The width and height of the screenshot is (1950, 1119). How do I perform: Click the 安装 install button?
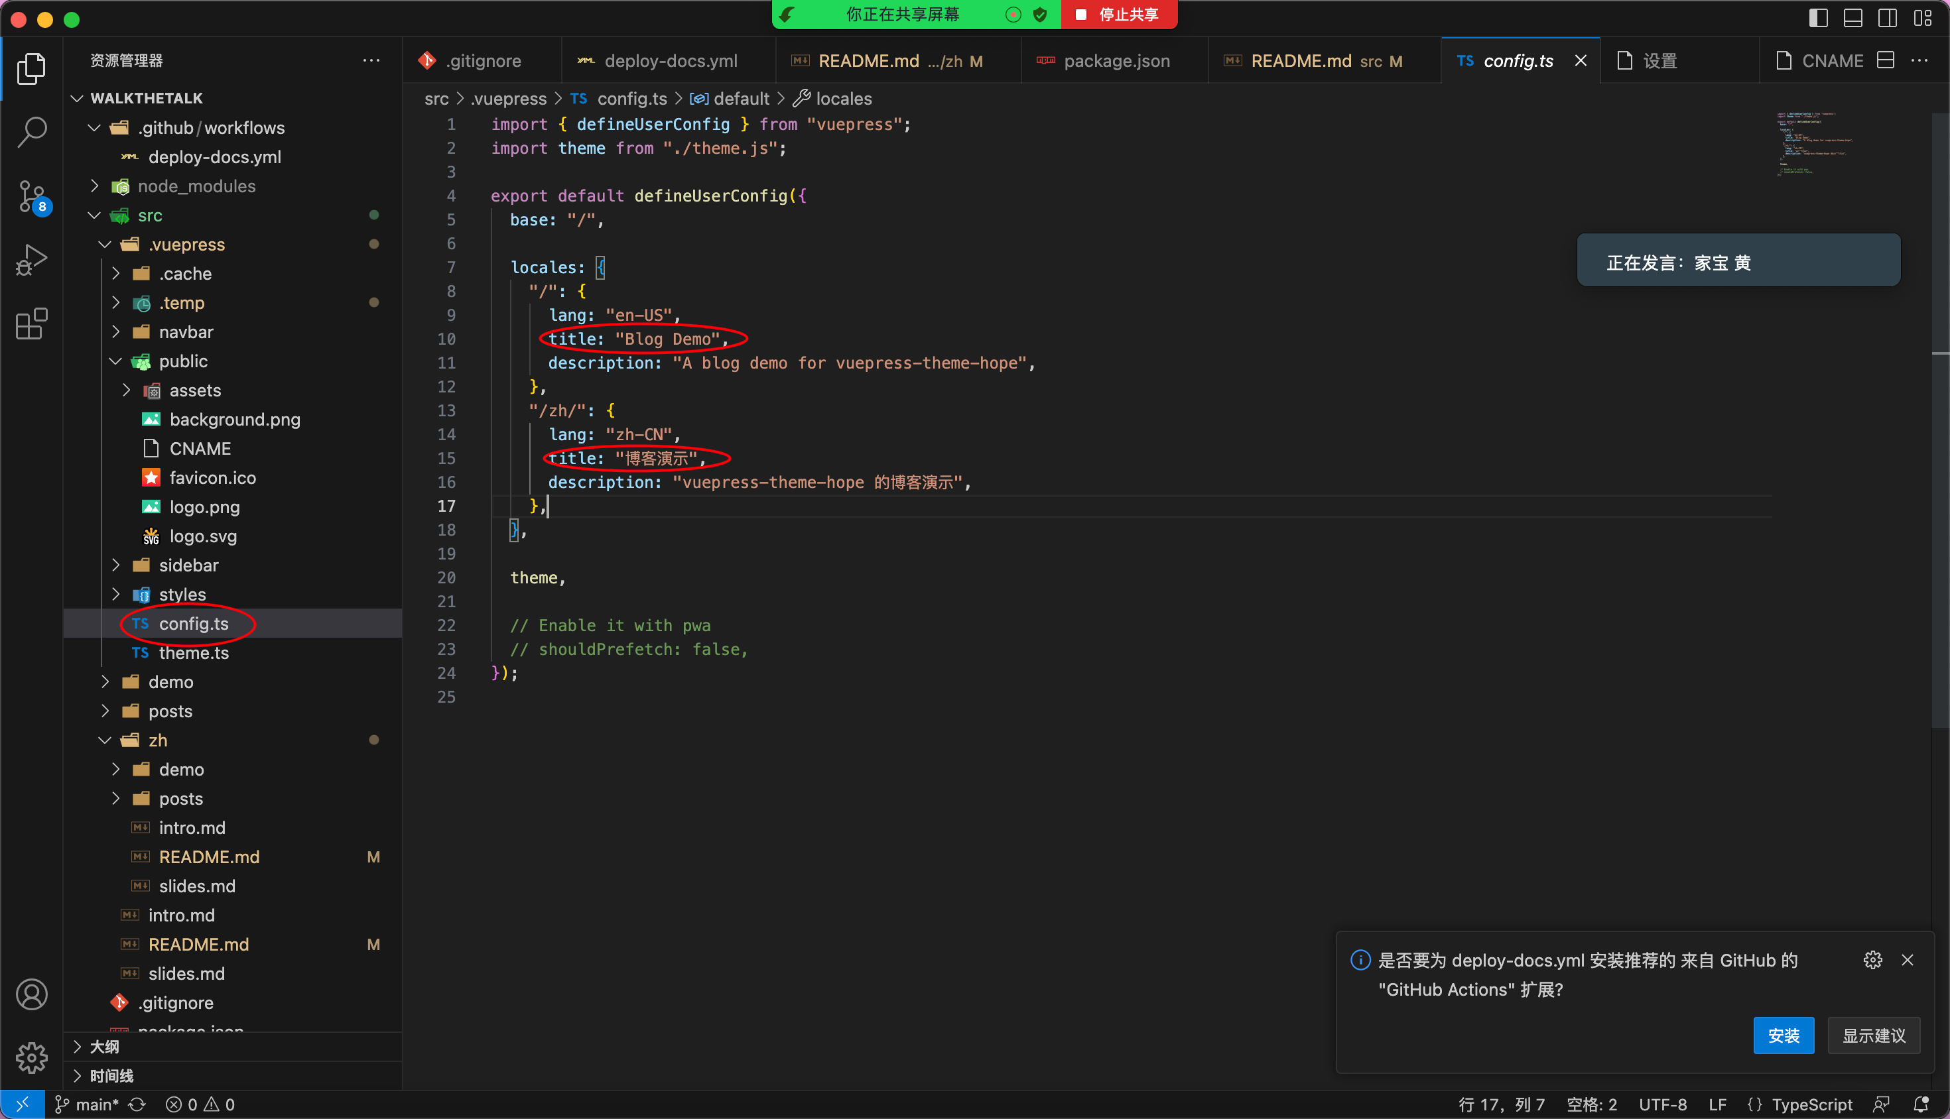click(1783, 1035)
